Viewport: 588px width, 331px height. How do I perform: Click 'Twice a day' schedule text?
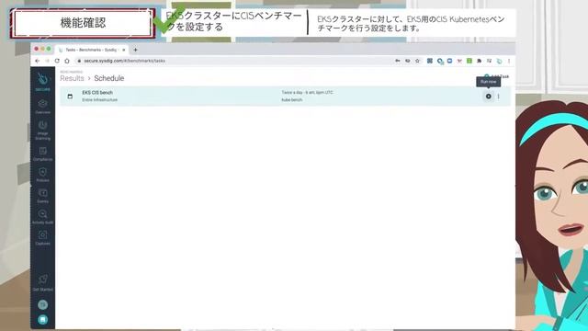point(307,92)
